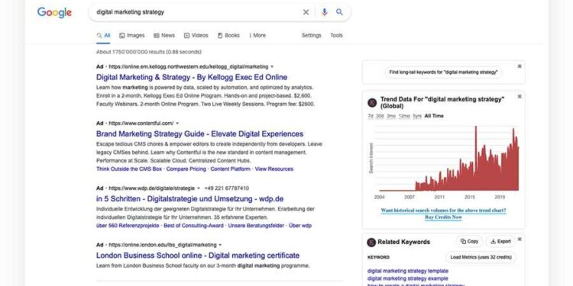Click the Google logo
The width and height of the screenshot is (573, 286).
coord(54,12)
